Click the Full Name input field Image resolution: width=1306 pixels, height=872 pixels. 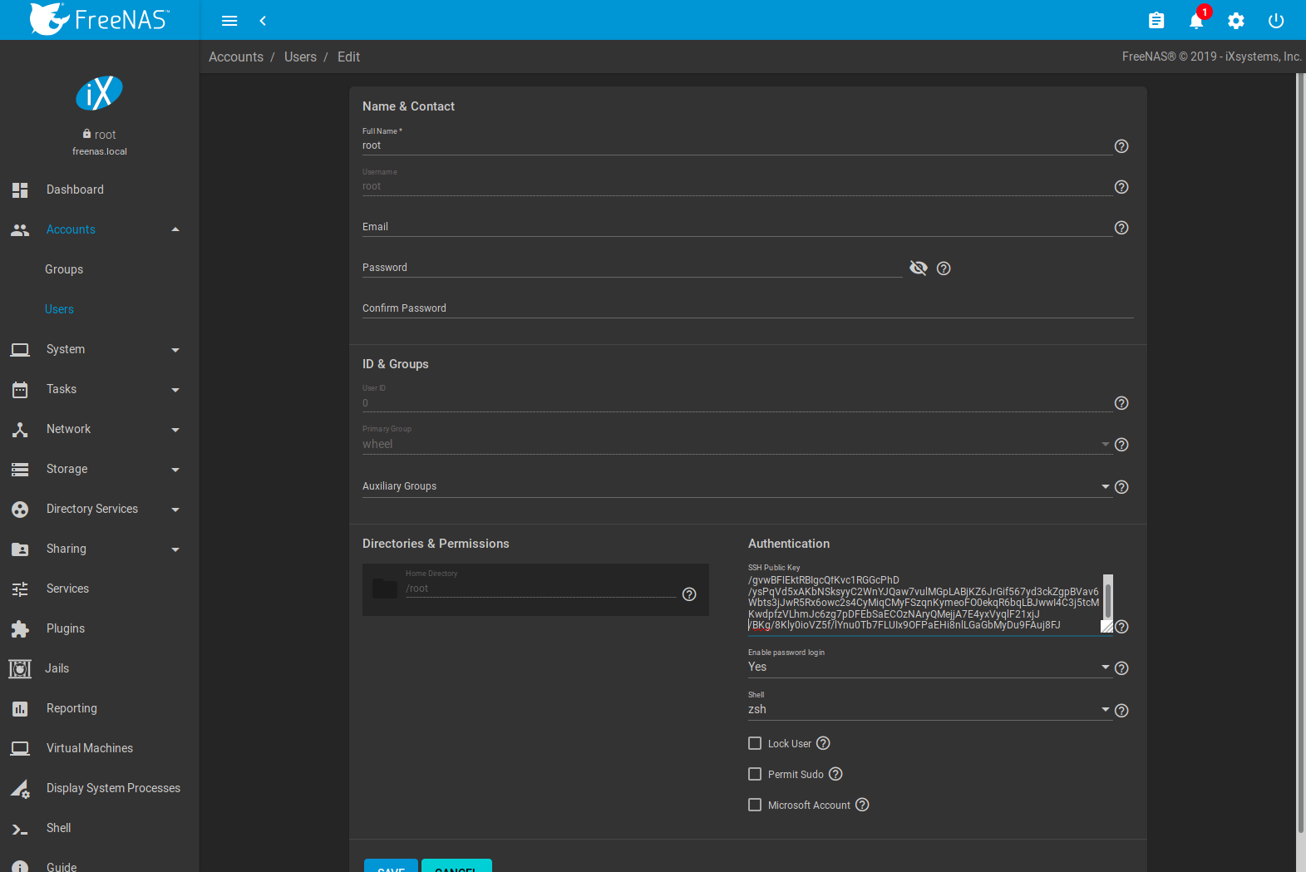pos(737,145)
